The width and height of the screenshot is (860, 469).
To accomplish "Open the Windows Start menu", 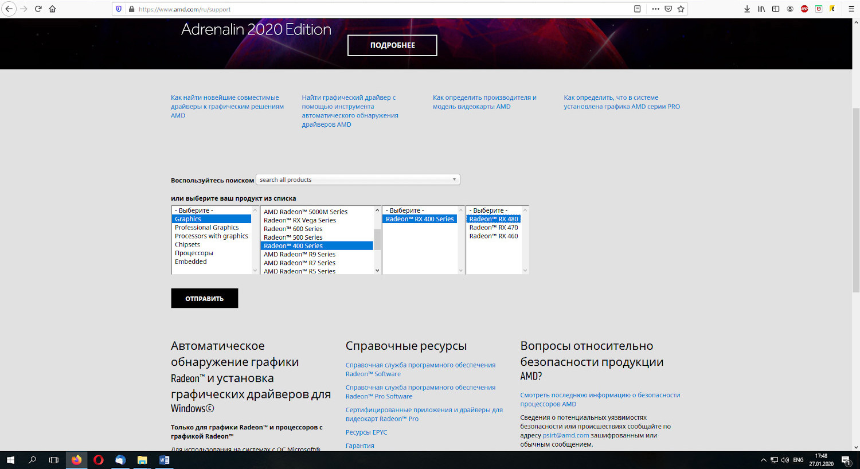I will click(x=10, y=460).
